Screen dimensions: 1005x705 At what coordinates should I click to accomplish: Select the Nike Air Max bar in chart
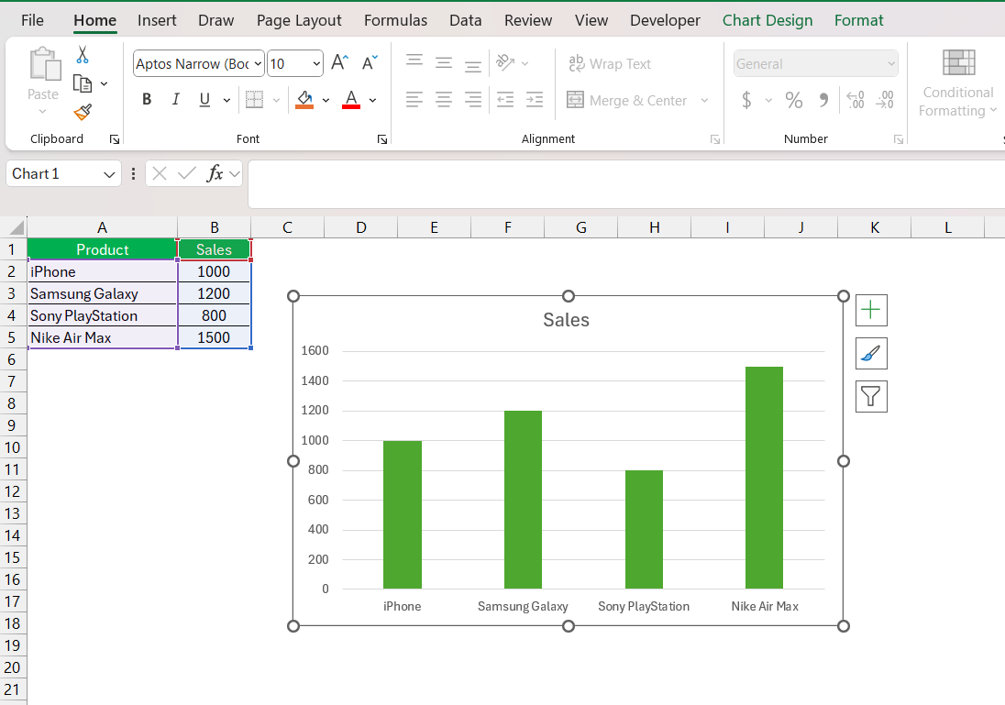[764, 478]
